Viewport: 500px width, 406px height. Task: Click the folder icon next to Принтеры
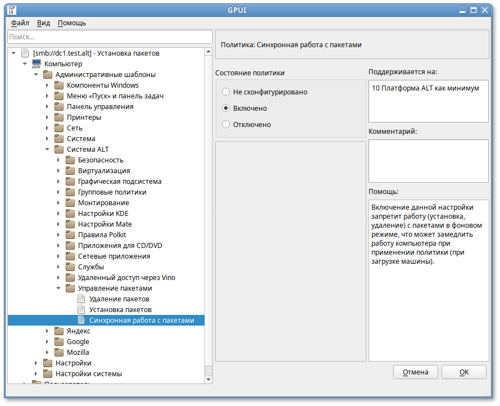(x=59, y=118)
